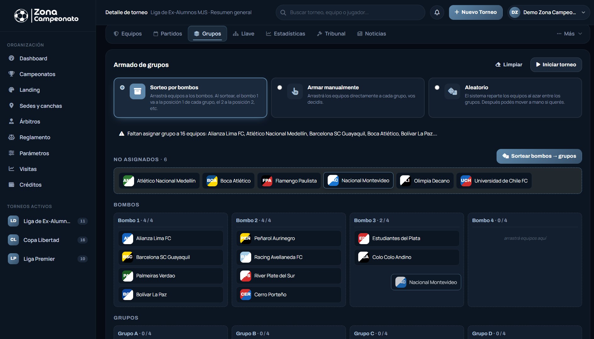Click the Campeonatos trophy icon

click(12, 74)
